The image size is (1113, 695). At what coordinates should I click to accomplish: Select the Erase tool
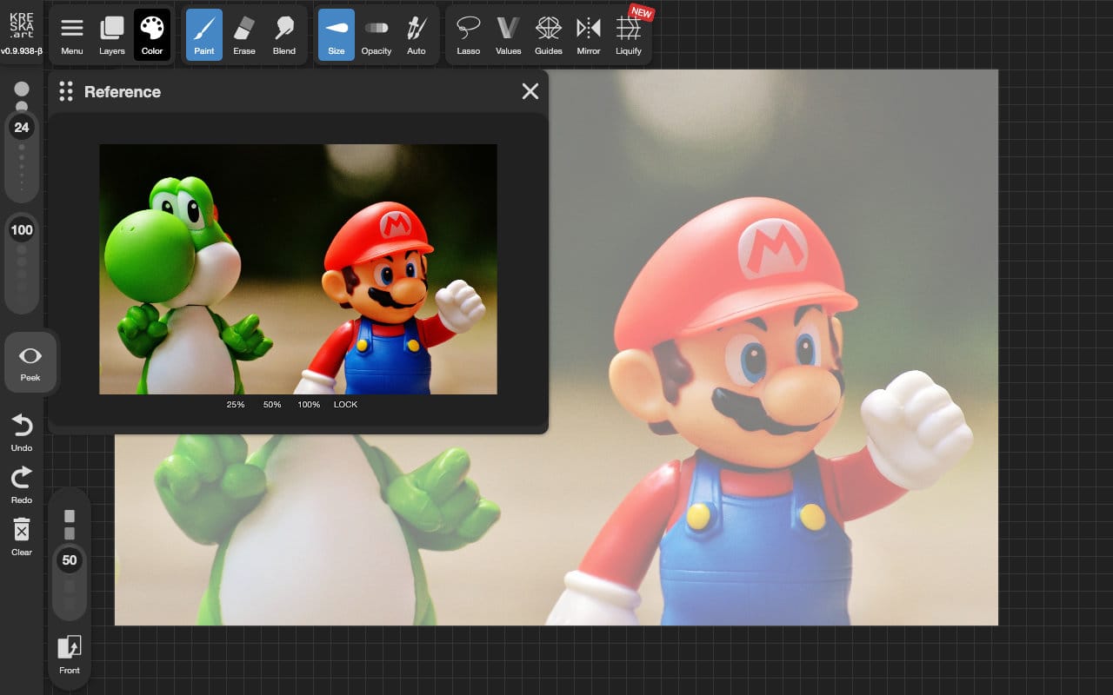[x=243, y=35]
